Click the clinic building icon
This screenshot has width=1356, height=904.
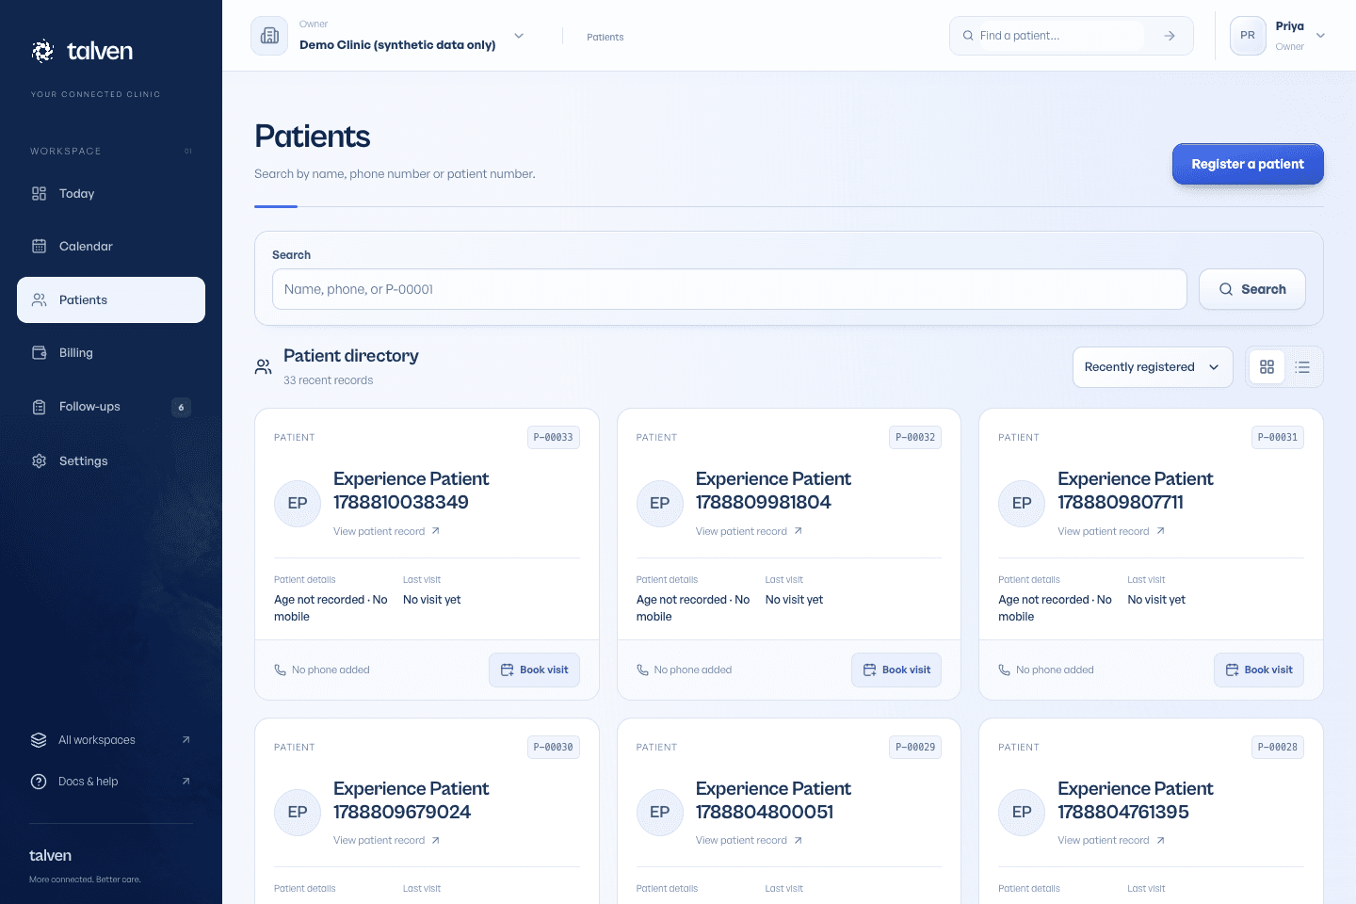[269, 36]
